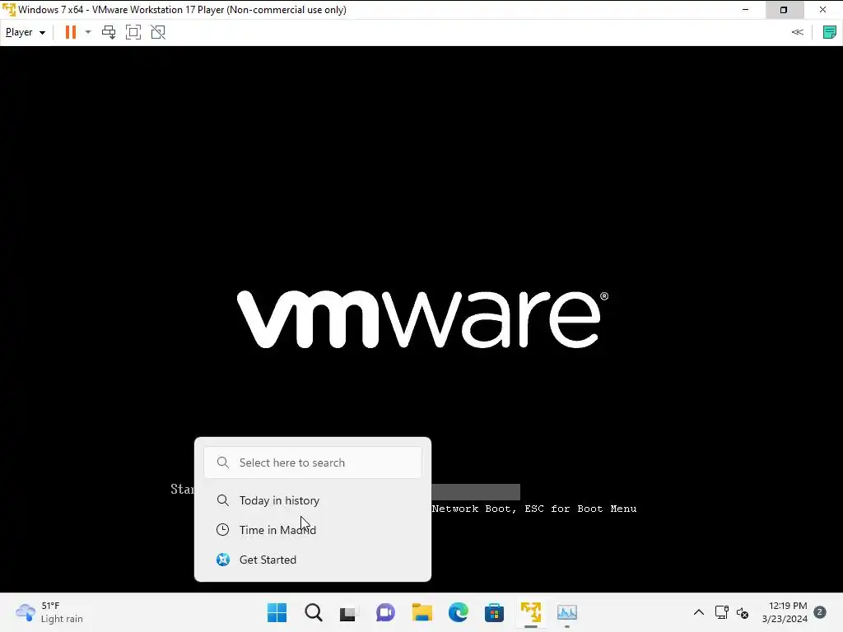Open the clock and date 12:19 PM

coord(785,612)
